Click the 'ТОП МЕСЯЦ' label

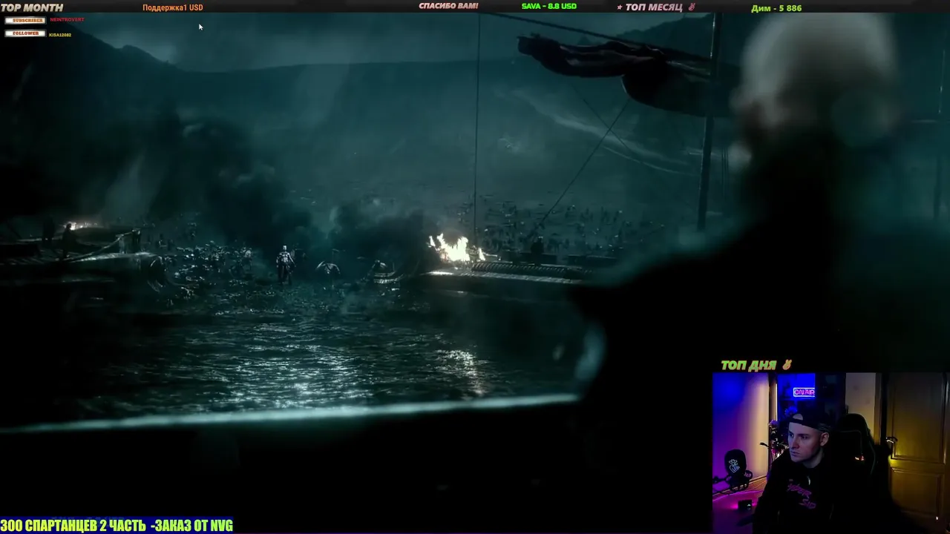(654, 7)
